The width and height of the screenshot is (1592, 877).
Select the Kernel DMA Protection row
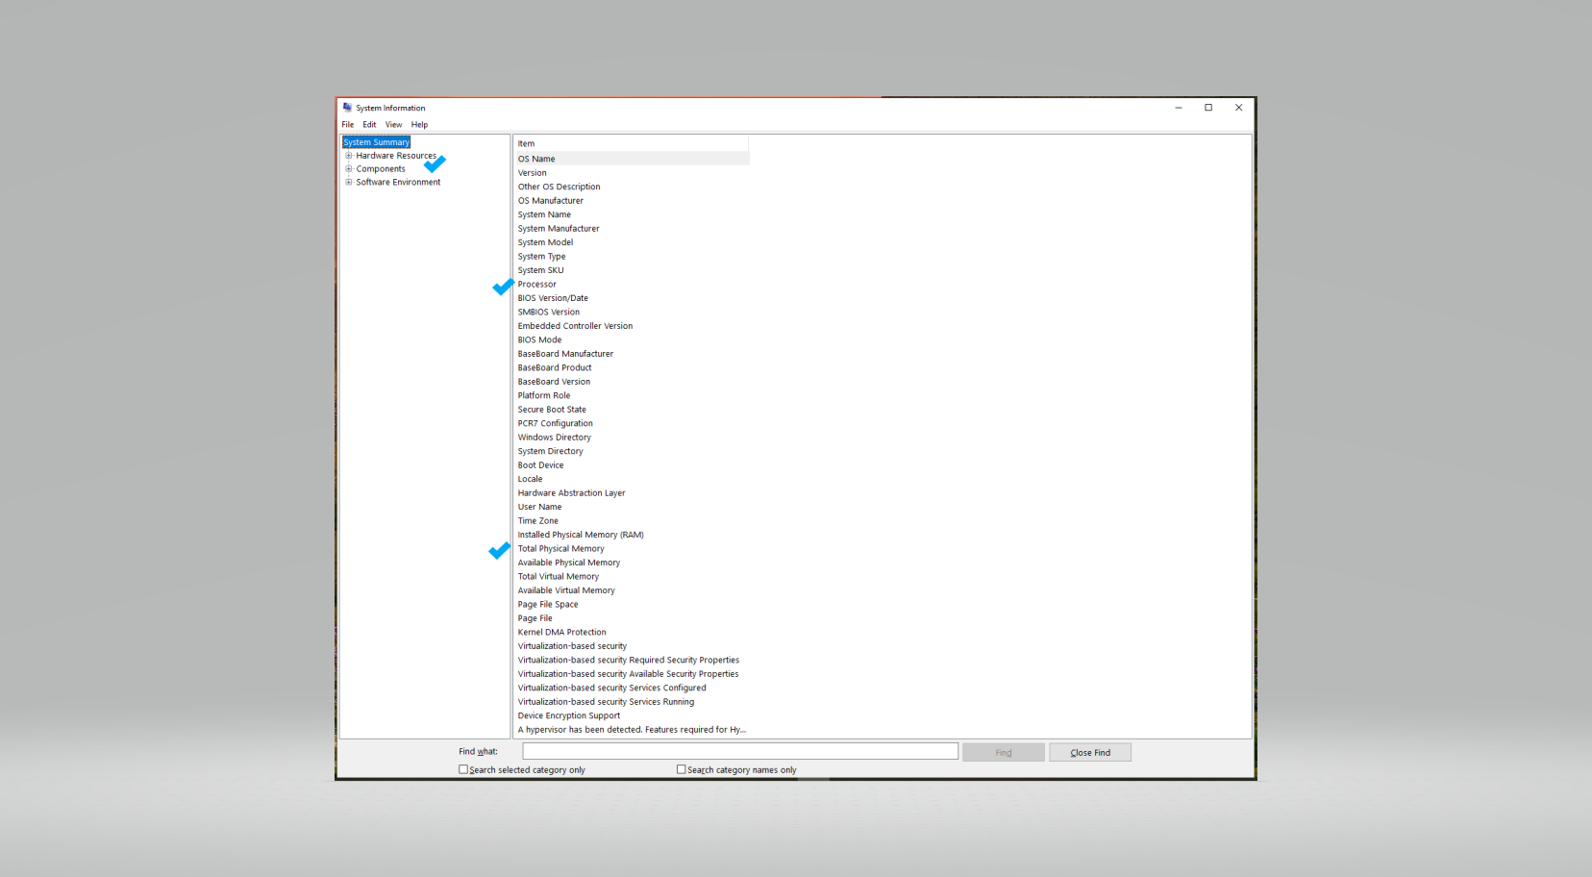tap(632, 634)
